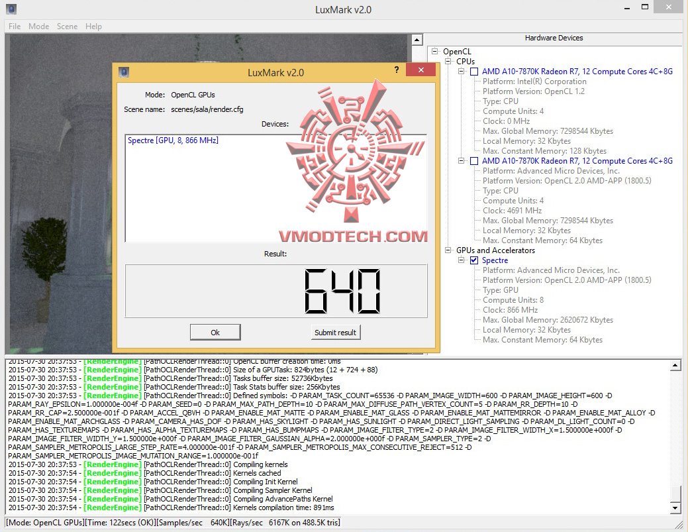Collapse the OpenCL tree node
The width and height of the screenshot is (688, 532).
point(434,52)
